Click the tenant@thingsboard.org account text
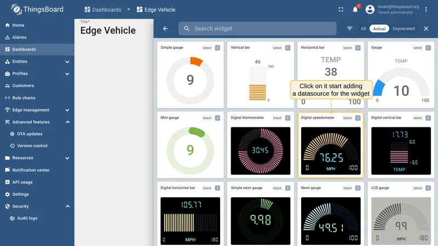This screenshot has height=246, width=438. coord(398,7)
